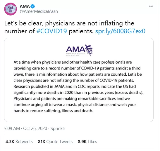Image resolution: width=160 pixels, height=151 pixels.
Task: Click the line mentioning "Research published in JAMA"
Action: point(75,86)
